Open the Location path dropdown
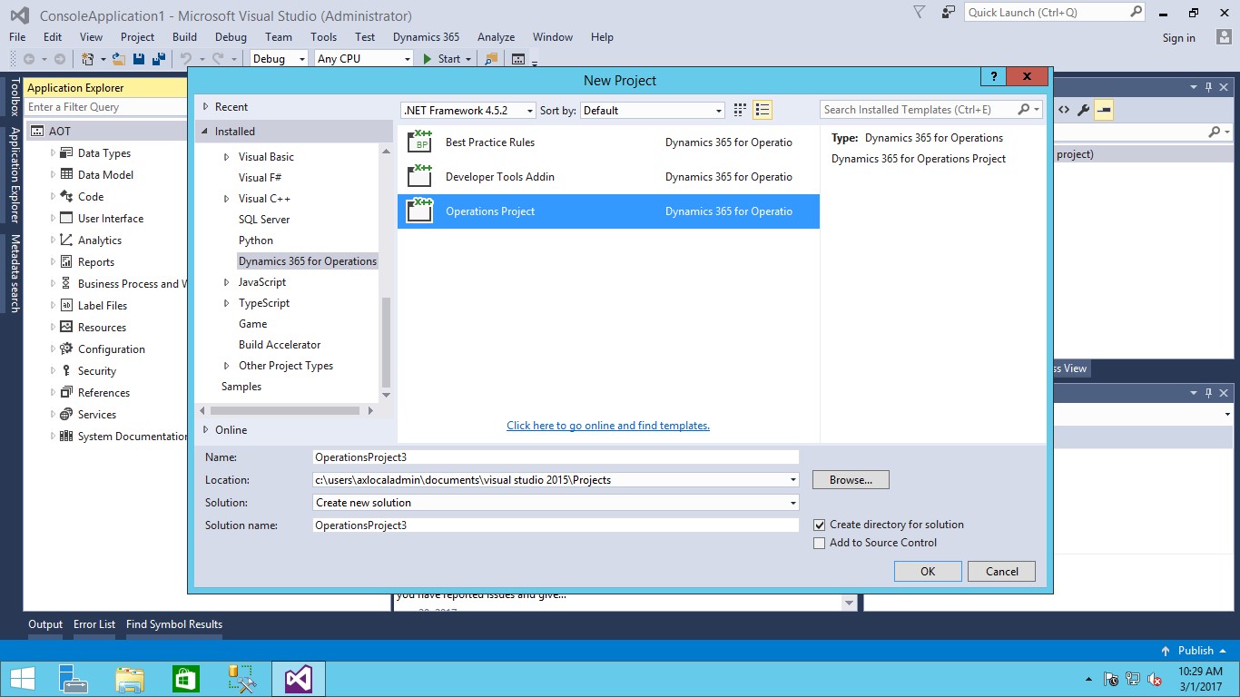This screenshot has width=1240, height=697. point(793,480)
